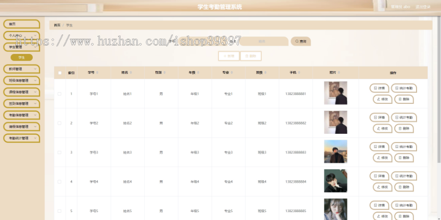Click the page's vertical scrollbar

439,90
